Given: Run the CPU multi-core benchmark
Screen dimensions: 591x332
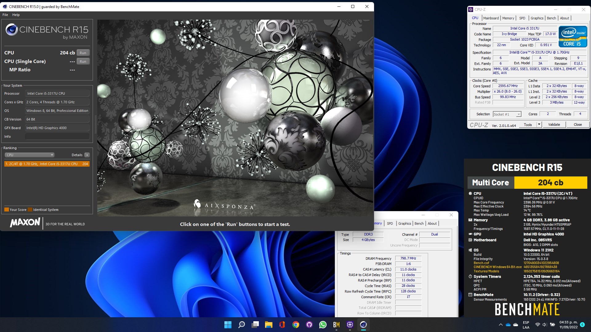Looking at the screenshot, I should click(83, 53).
